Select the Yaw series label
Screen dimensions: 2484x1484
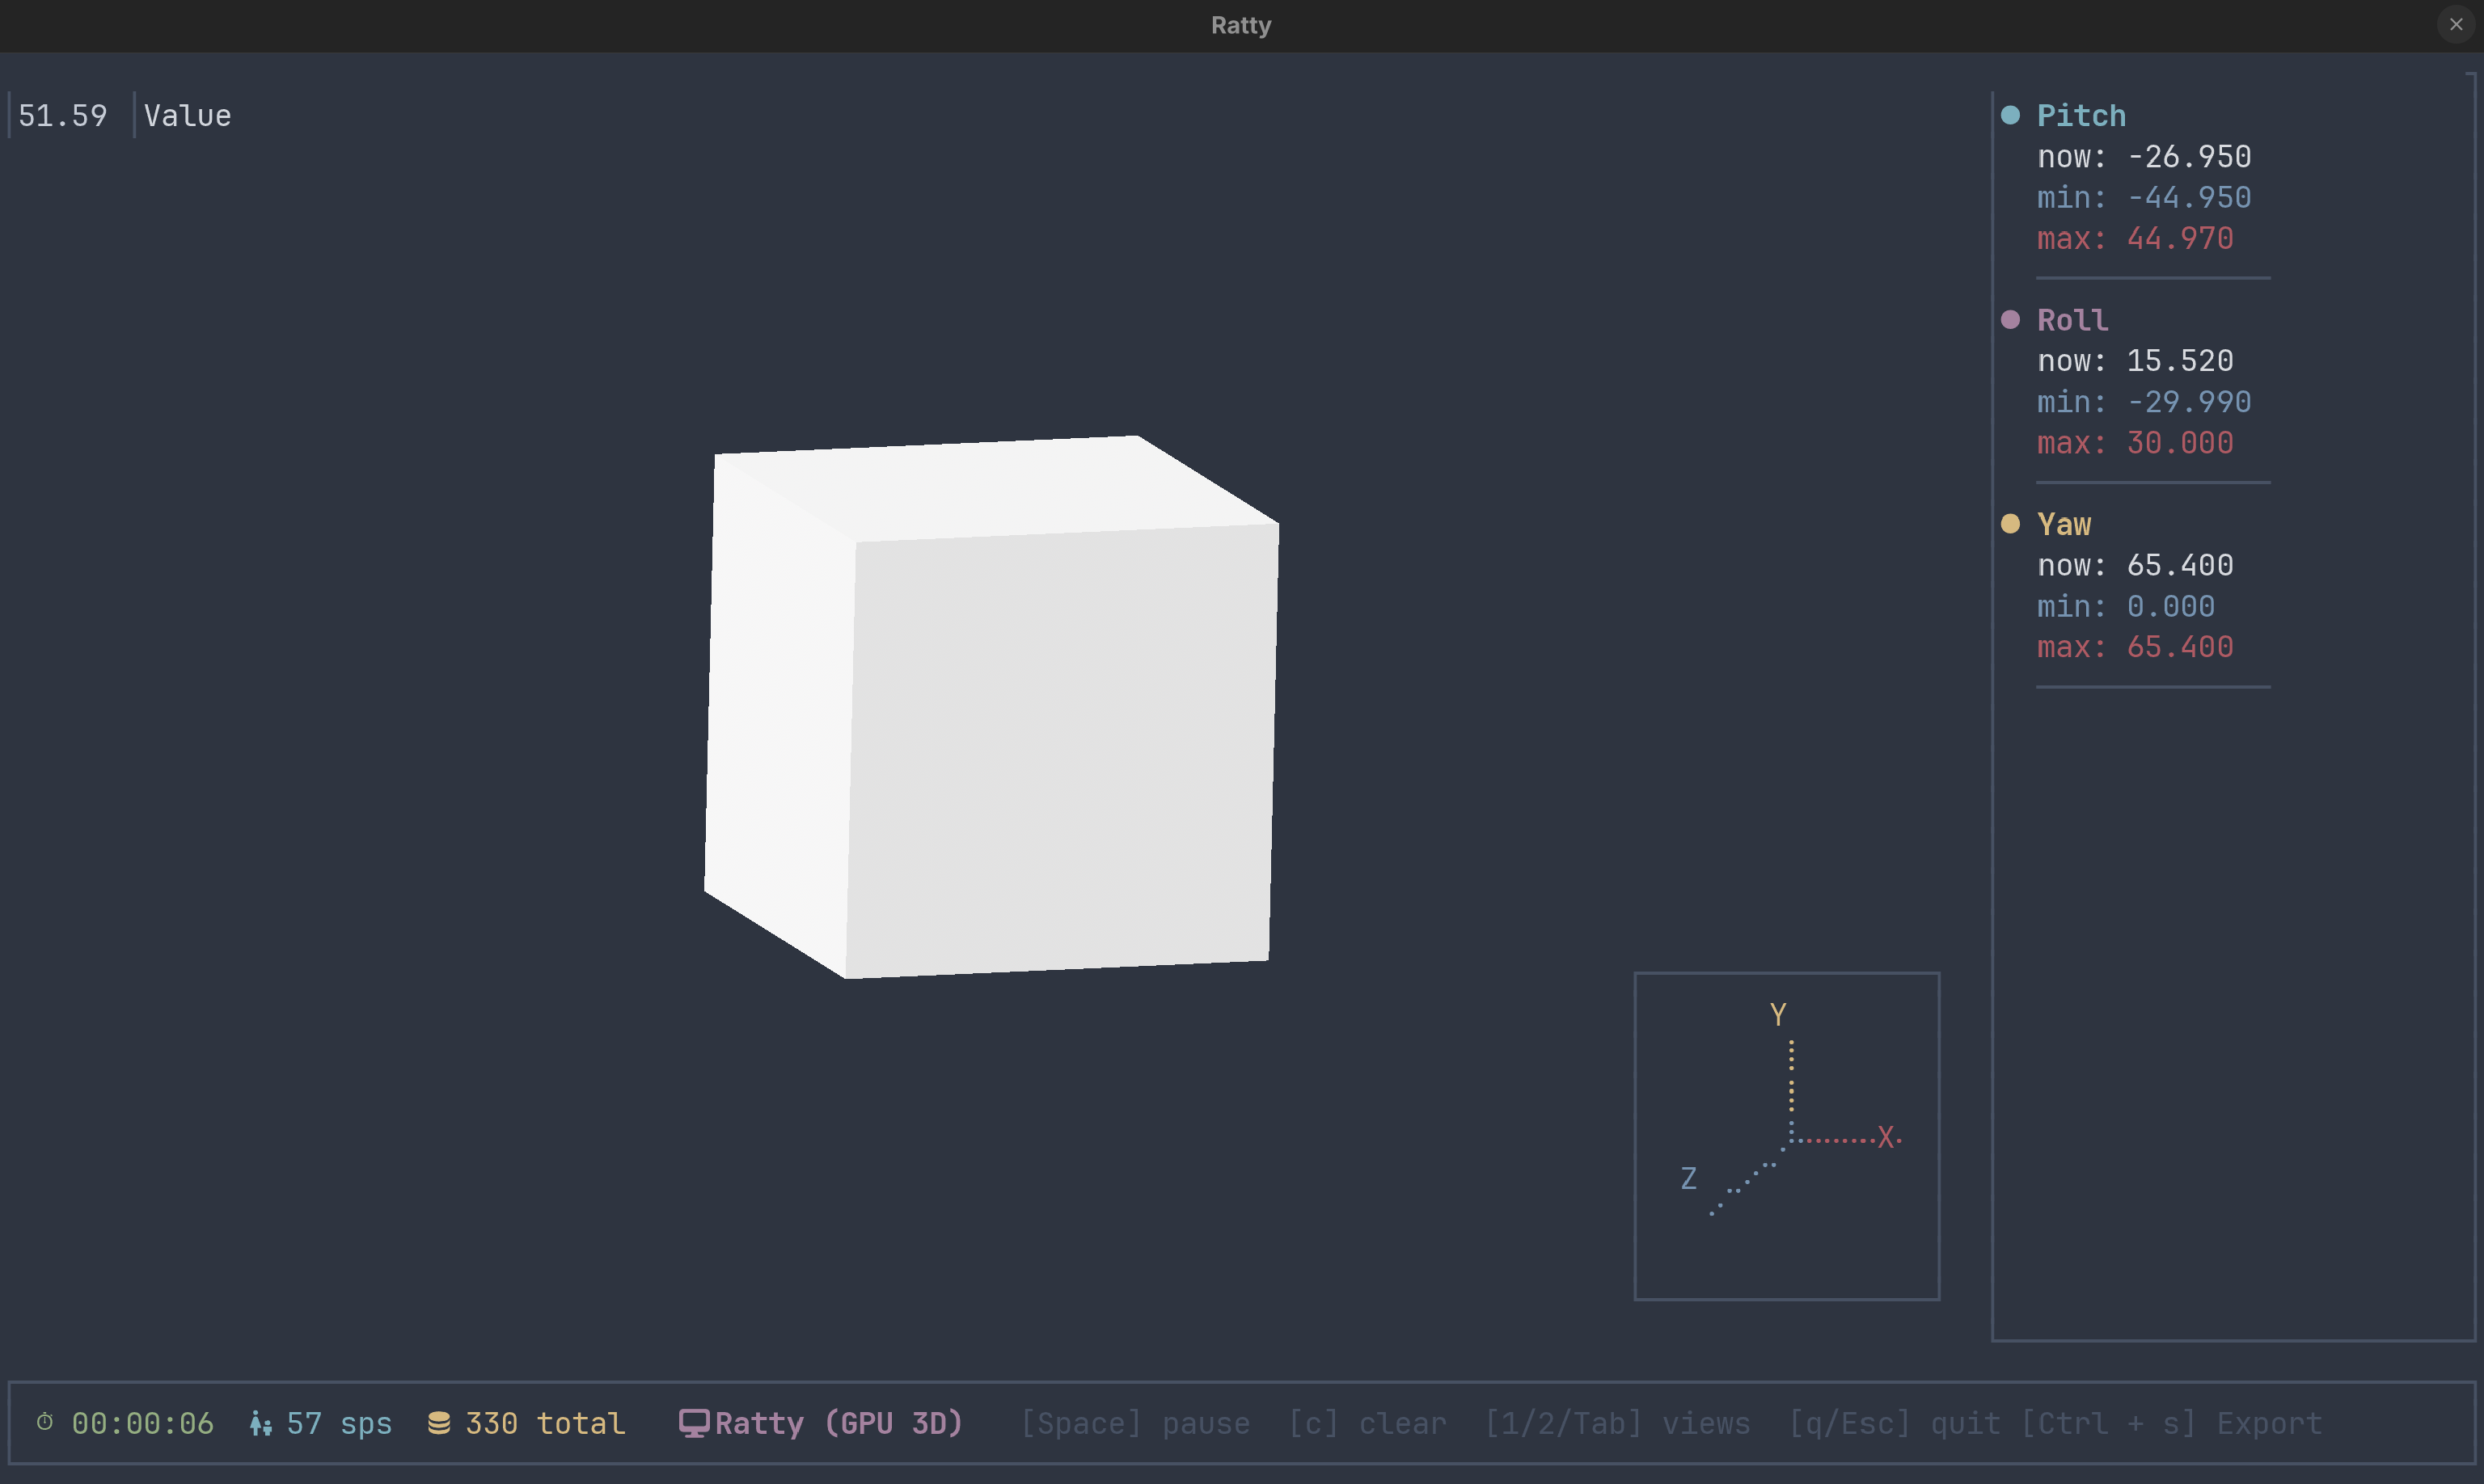coord(2064,524)
